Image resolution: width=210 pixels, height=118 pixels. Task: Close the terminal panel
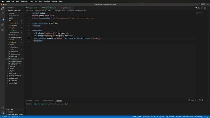click(208, 100)
